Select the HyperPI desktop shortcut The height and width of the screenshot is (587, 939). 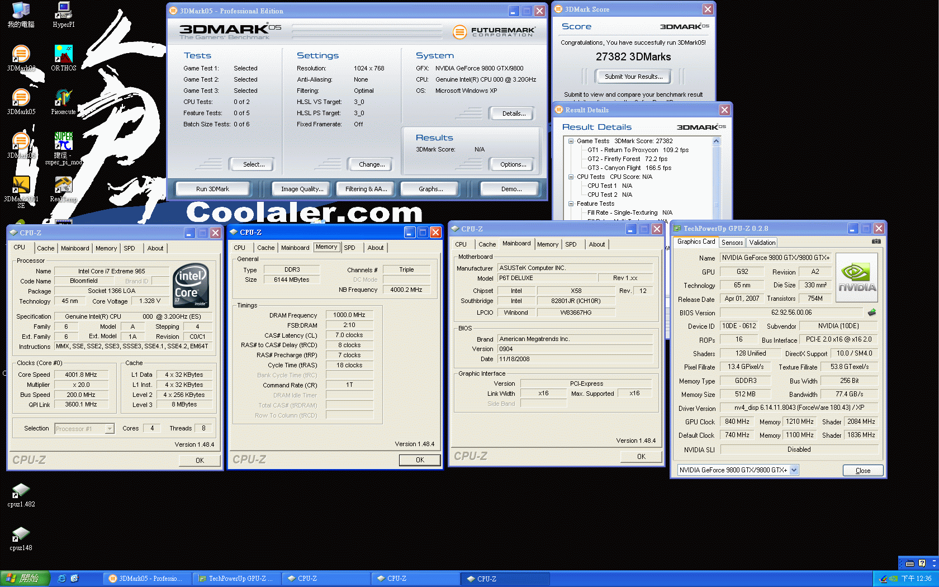[64, 11]
